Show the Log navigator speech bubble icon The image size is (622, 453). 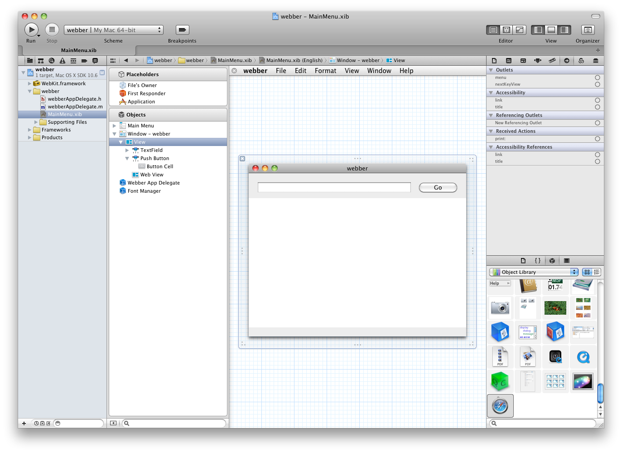click(95, 60)
